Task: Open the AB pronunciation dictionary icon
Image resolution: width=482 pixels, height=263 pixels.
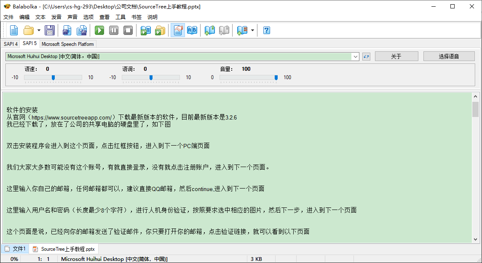Action: 192,30
